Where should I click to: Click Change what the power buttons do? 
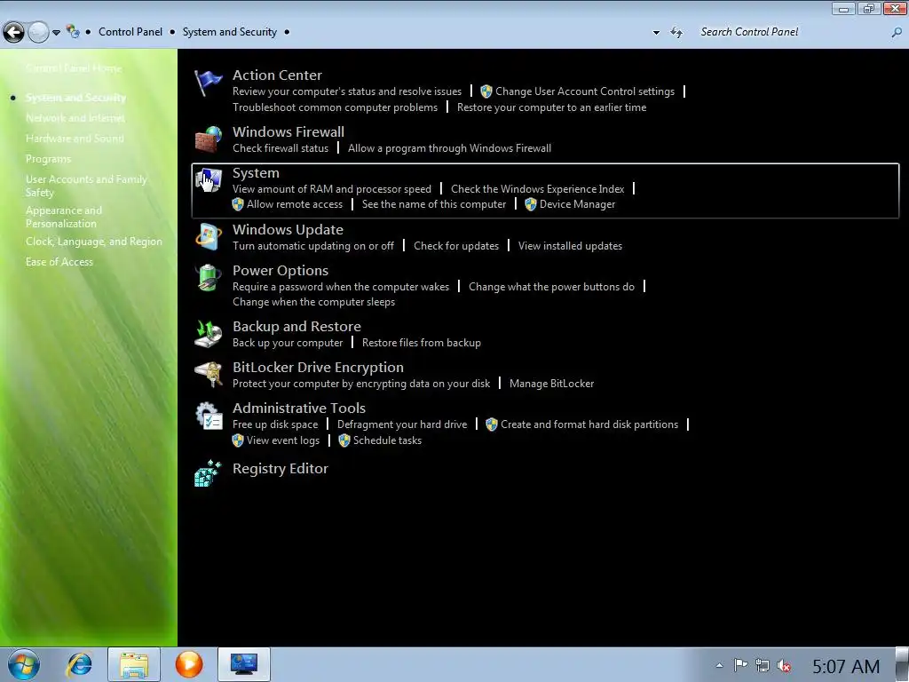tap(551, 287)
